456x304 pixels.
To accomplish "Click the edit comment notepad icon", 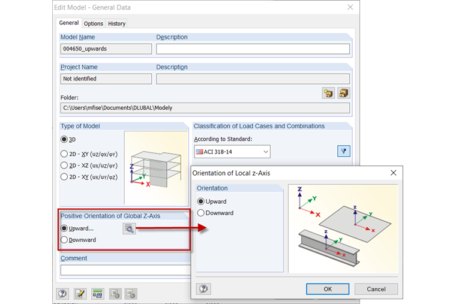I will pos(80,294).
